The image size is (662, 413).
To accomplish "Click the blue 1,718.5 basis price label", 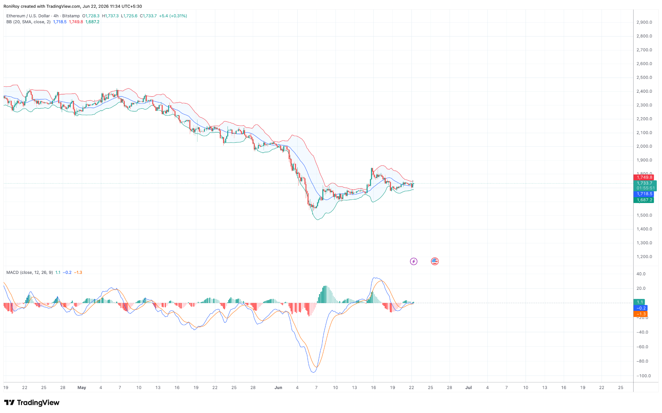I will (x=644, y=194).
